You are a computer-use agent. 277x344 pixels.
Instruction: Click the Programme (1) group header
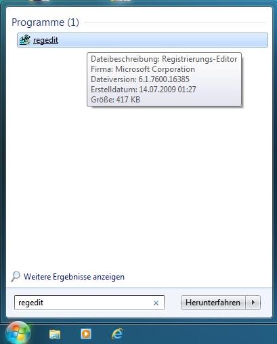pyautogui.click(x=45, y=22)
